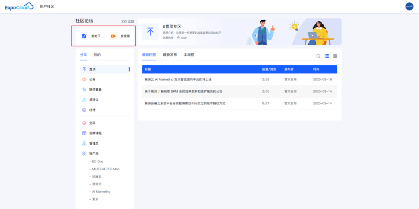Open the 吐槽 category
Image resolution: width=419 pixels, height=209 pixels.
(x=92, y=110)
